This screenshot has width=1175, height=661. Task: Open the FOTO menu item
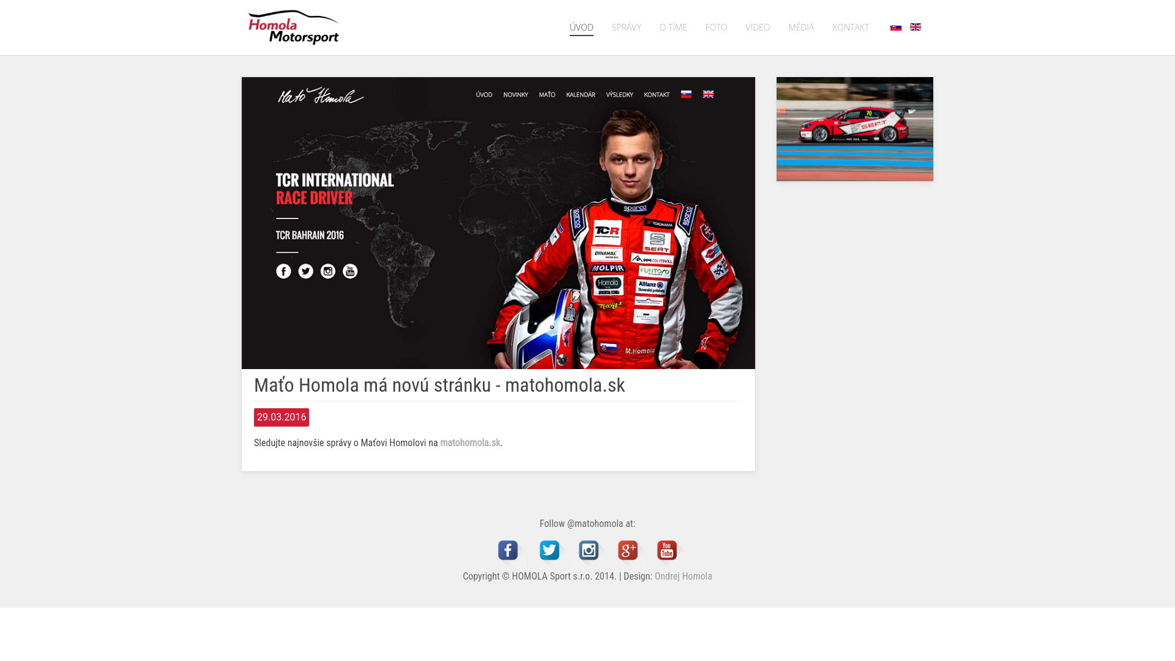(716, 28)
